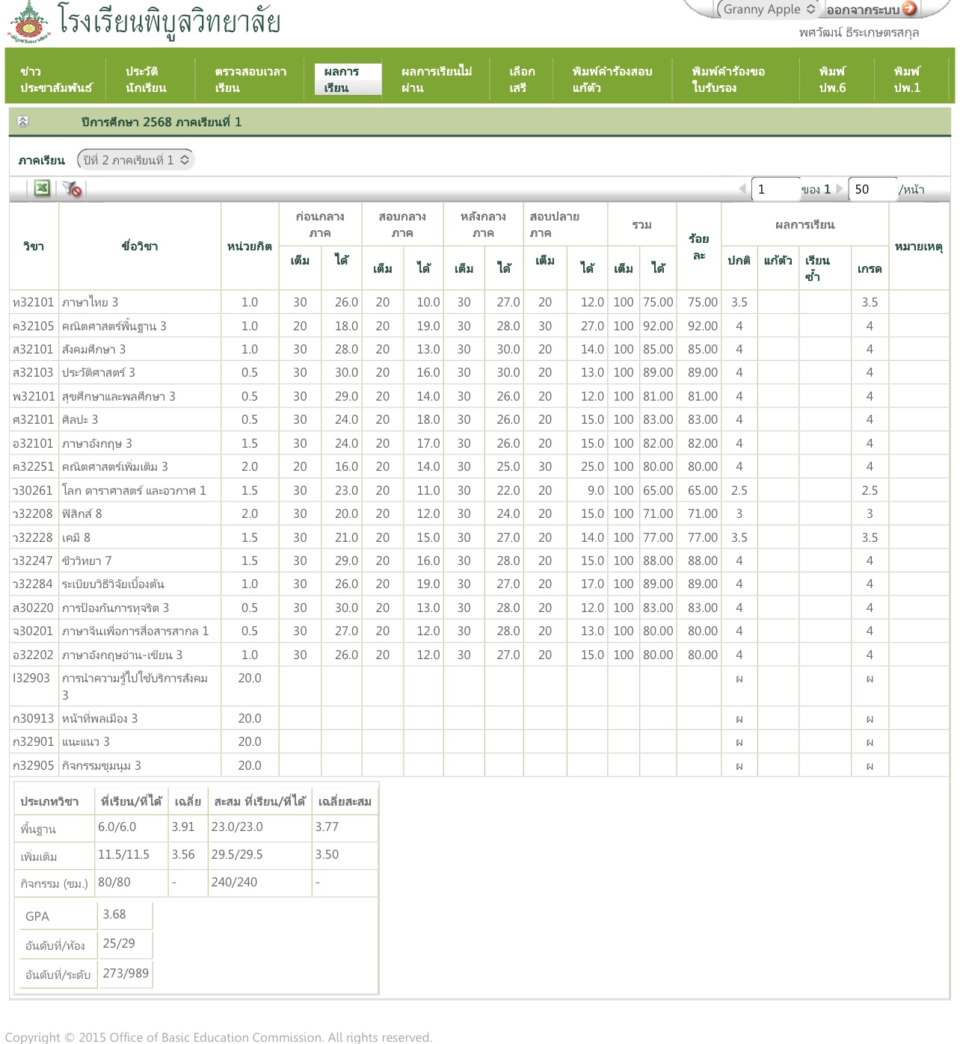Image resolution: width=960 pixels, height=1044 pixels.
Task: Click the พิมพ์ ปพ.1 button
Action: click(907, 79)
